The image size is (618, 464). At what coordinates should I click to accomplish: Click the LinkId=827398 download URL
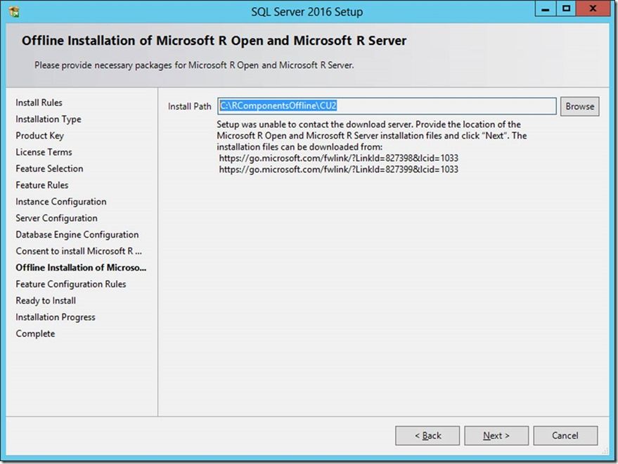coord(339,158)
